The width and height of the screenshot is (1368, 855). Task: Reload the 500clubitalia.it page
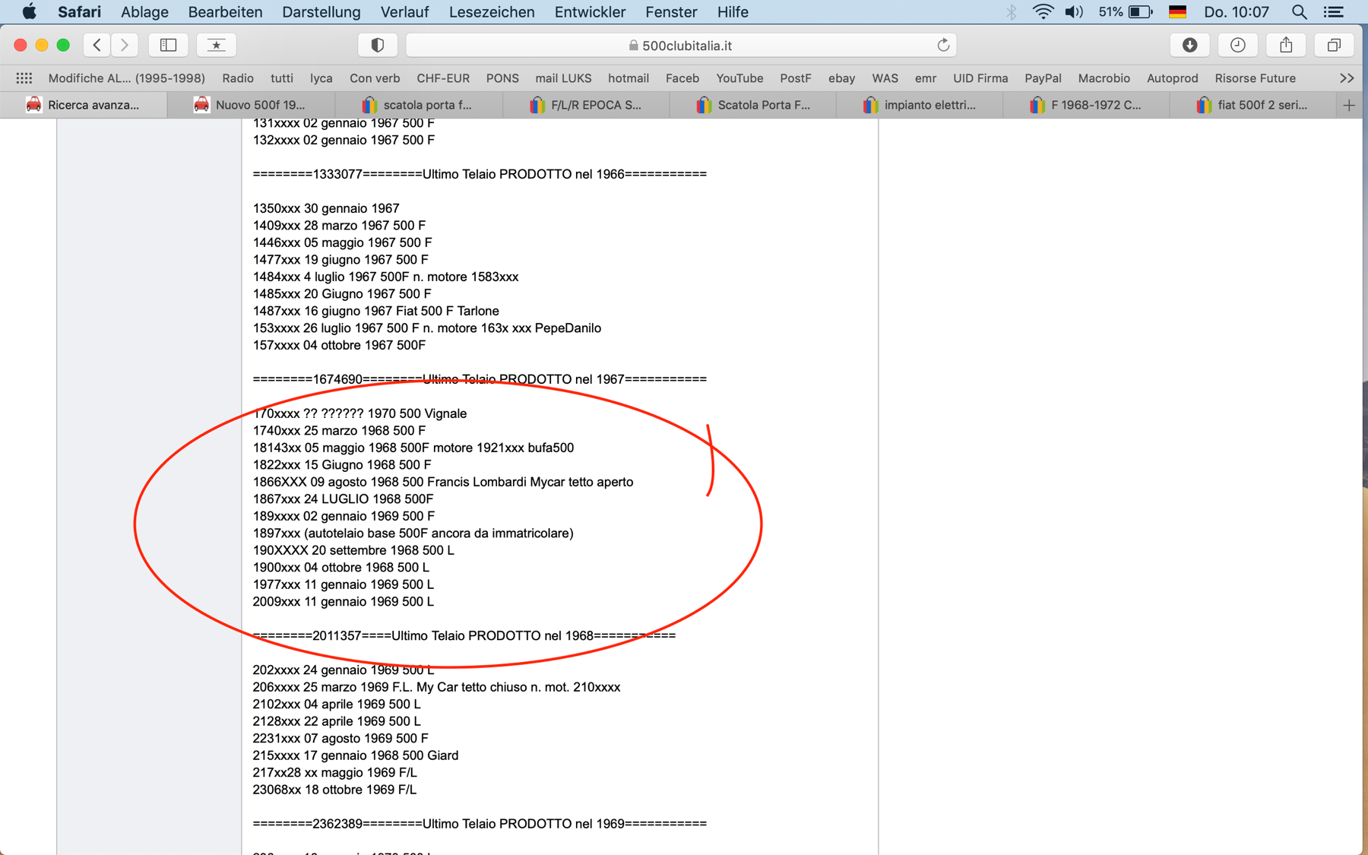click(943, 45)
